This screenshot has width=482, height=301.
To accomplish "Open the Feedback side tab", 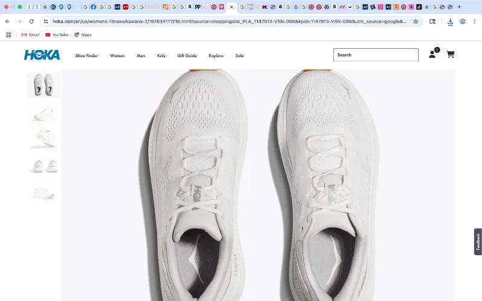I will pos(478,242).
